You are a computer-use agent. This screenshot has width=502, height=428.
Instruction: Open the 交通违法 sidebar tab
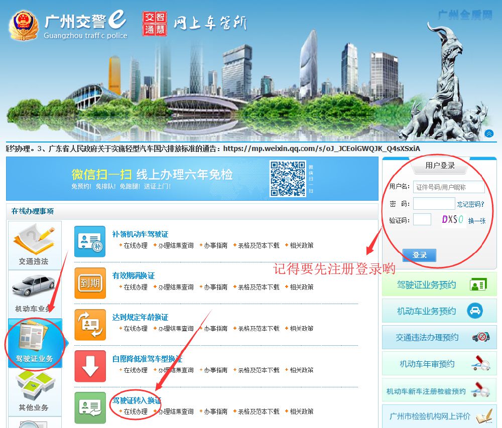coord(35,245)
